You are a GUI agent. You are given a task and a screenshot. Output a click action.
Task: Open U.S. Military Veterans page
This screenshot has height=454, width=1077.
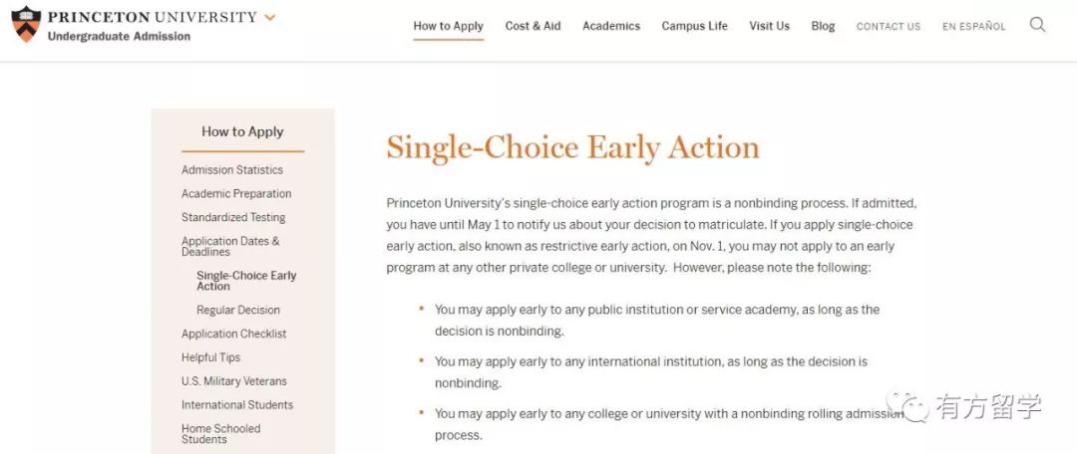pyautogui.click(x=234, y=381)
